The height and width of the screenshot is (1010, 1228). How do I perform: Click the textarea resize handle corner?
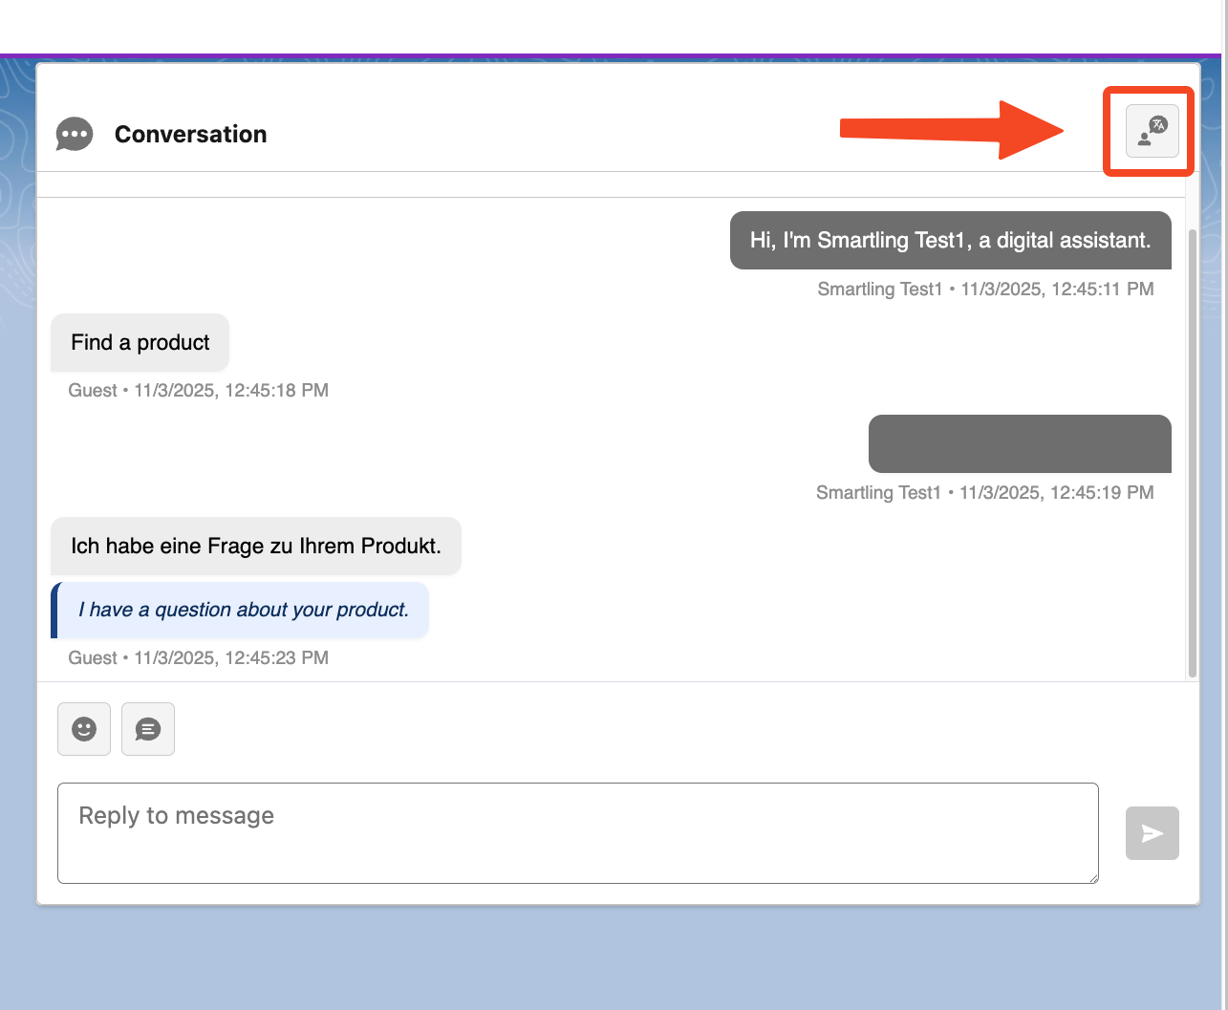(1092, 877)
